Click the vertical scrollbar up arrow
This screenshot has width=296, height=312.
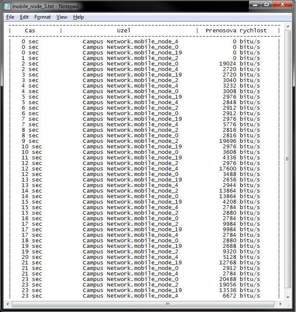point(287,26)
